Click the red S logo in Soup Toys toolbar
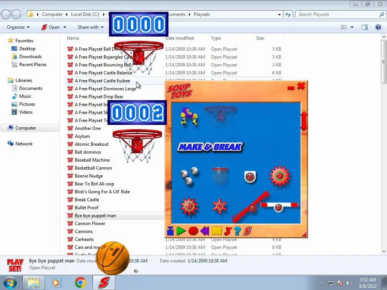Viewport: 387px width, 290px height. coord(247,231)
